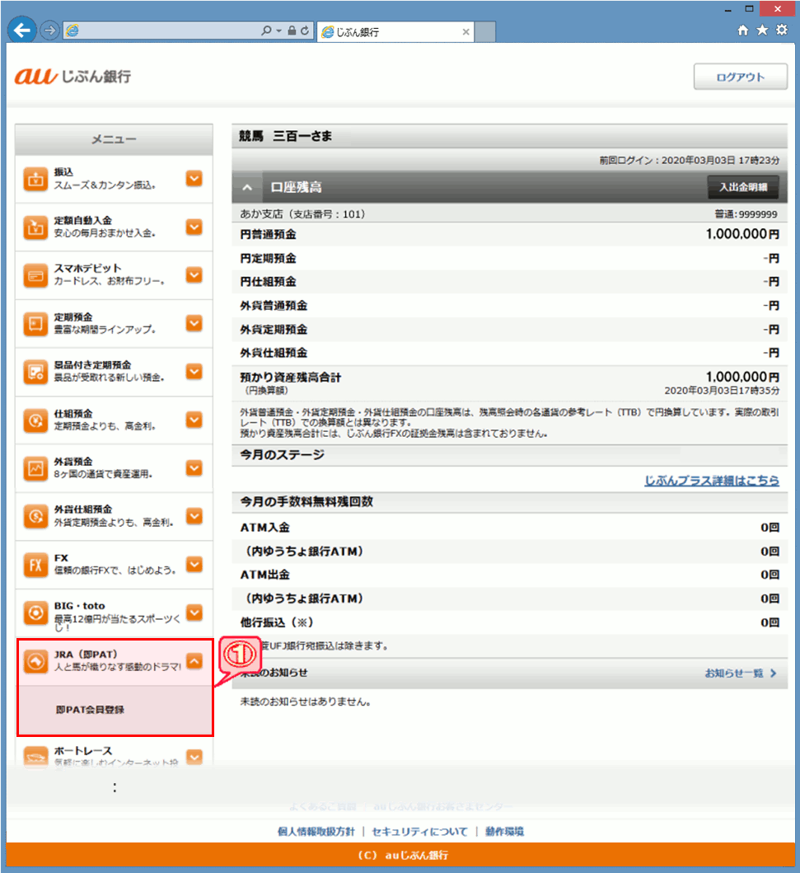The height and width of the screenshot is (873, 800).
Task: Click the 今月の手数料無料残回数 heading
Action: click(306, 502)
